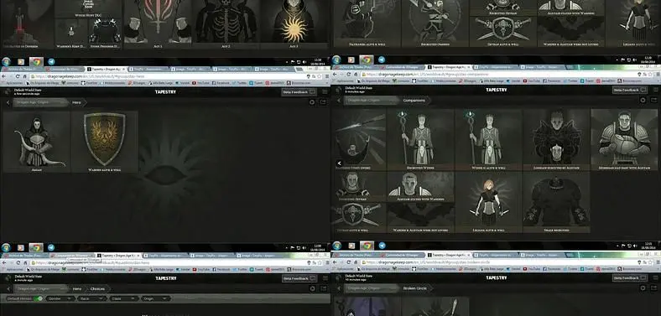Click Choices breadcrumb on Choices page
Screen dimensions: 661x316
[x=99, y=288]
